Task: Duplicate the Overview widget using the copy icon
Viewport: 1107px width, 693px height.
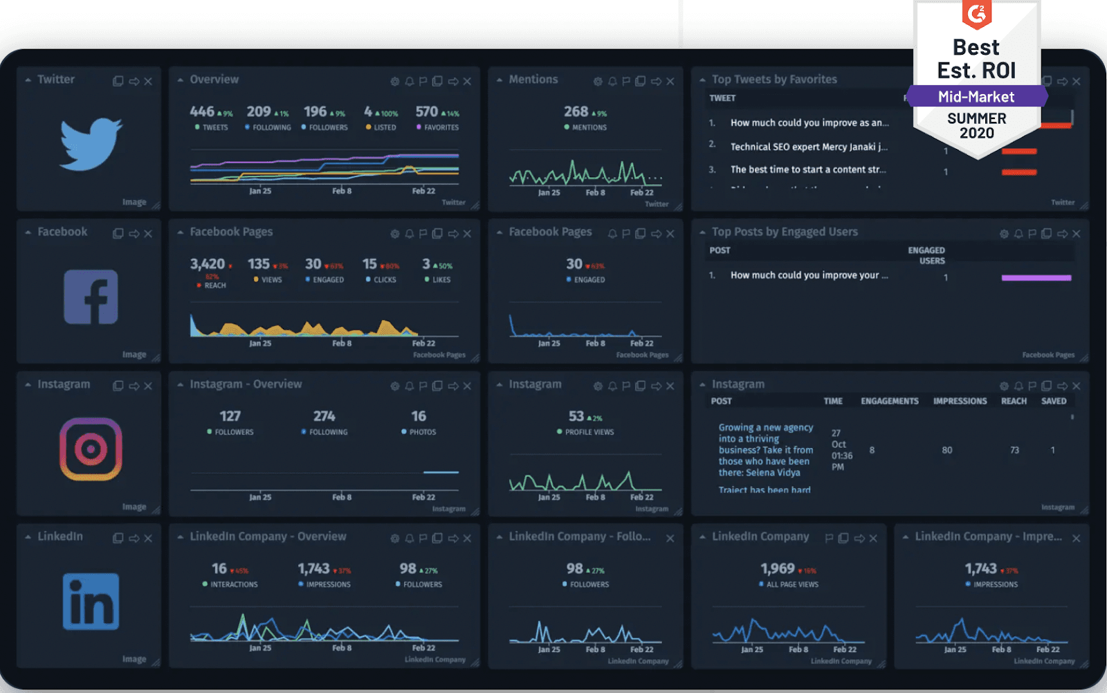Action: pos(437,82)
